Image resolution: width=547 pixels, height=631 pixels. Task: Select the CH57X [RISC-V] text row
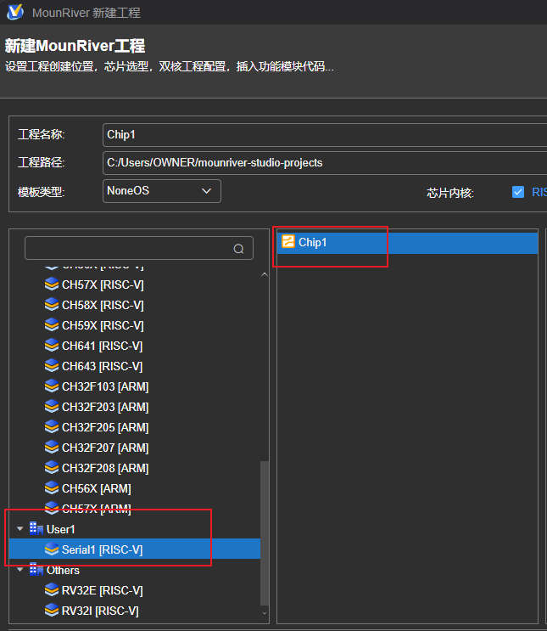coord(103,285)
